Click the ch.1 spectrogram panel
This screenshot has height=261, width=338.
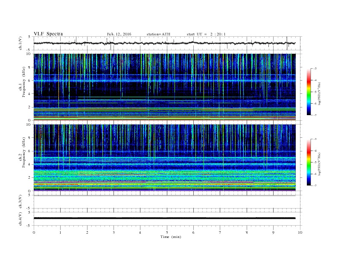164,87
